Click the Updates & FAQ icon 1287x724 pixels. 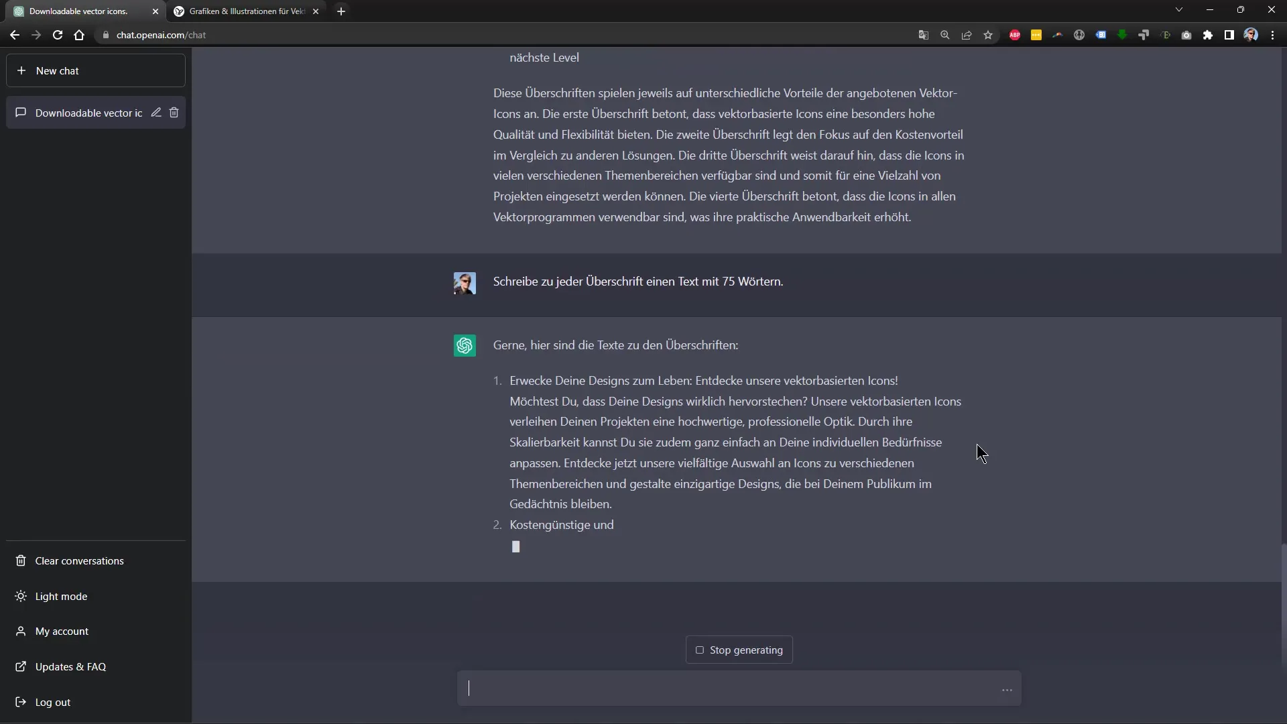20,666
